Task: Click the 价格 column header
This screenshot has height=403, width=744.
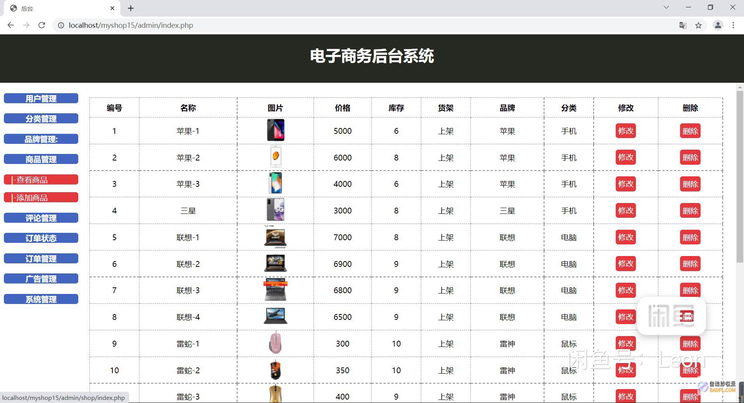Action: pyautogui.click(x=343, y=108)
